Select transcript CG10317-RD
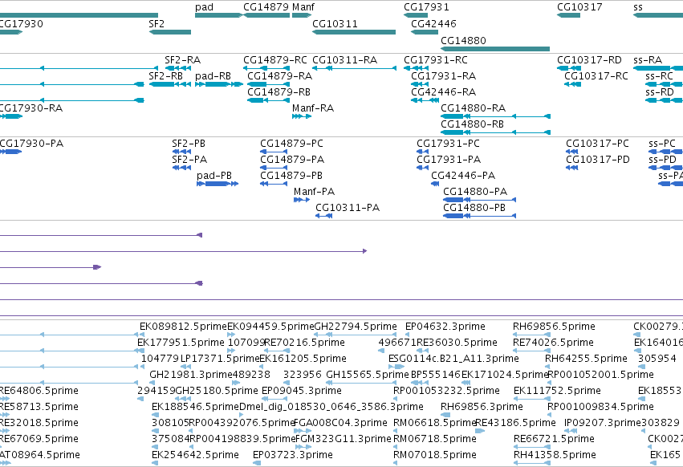Viewport: 683px width, 467px height. pos(569,68)
